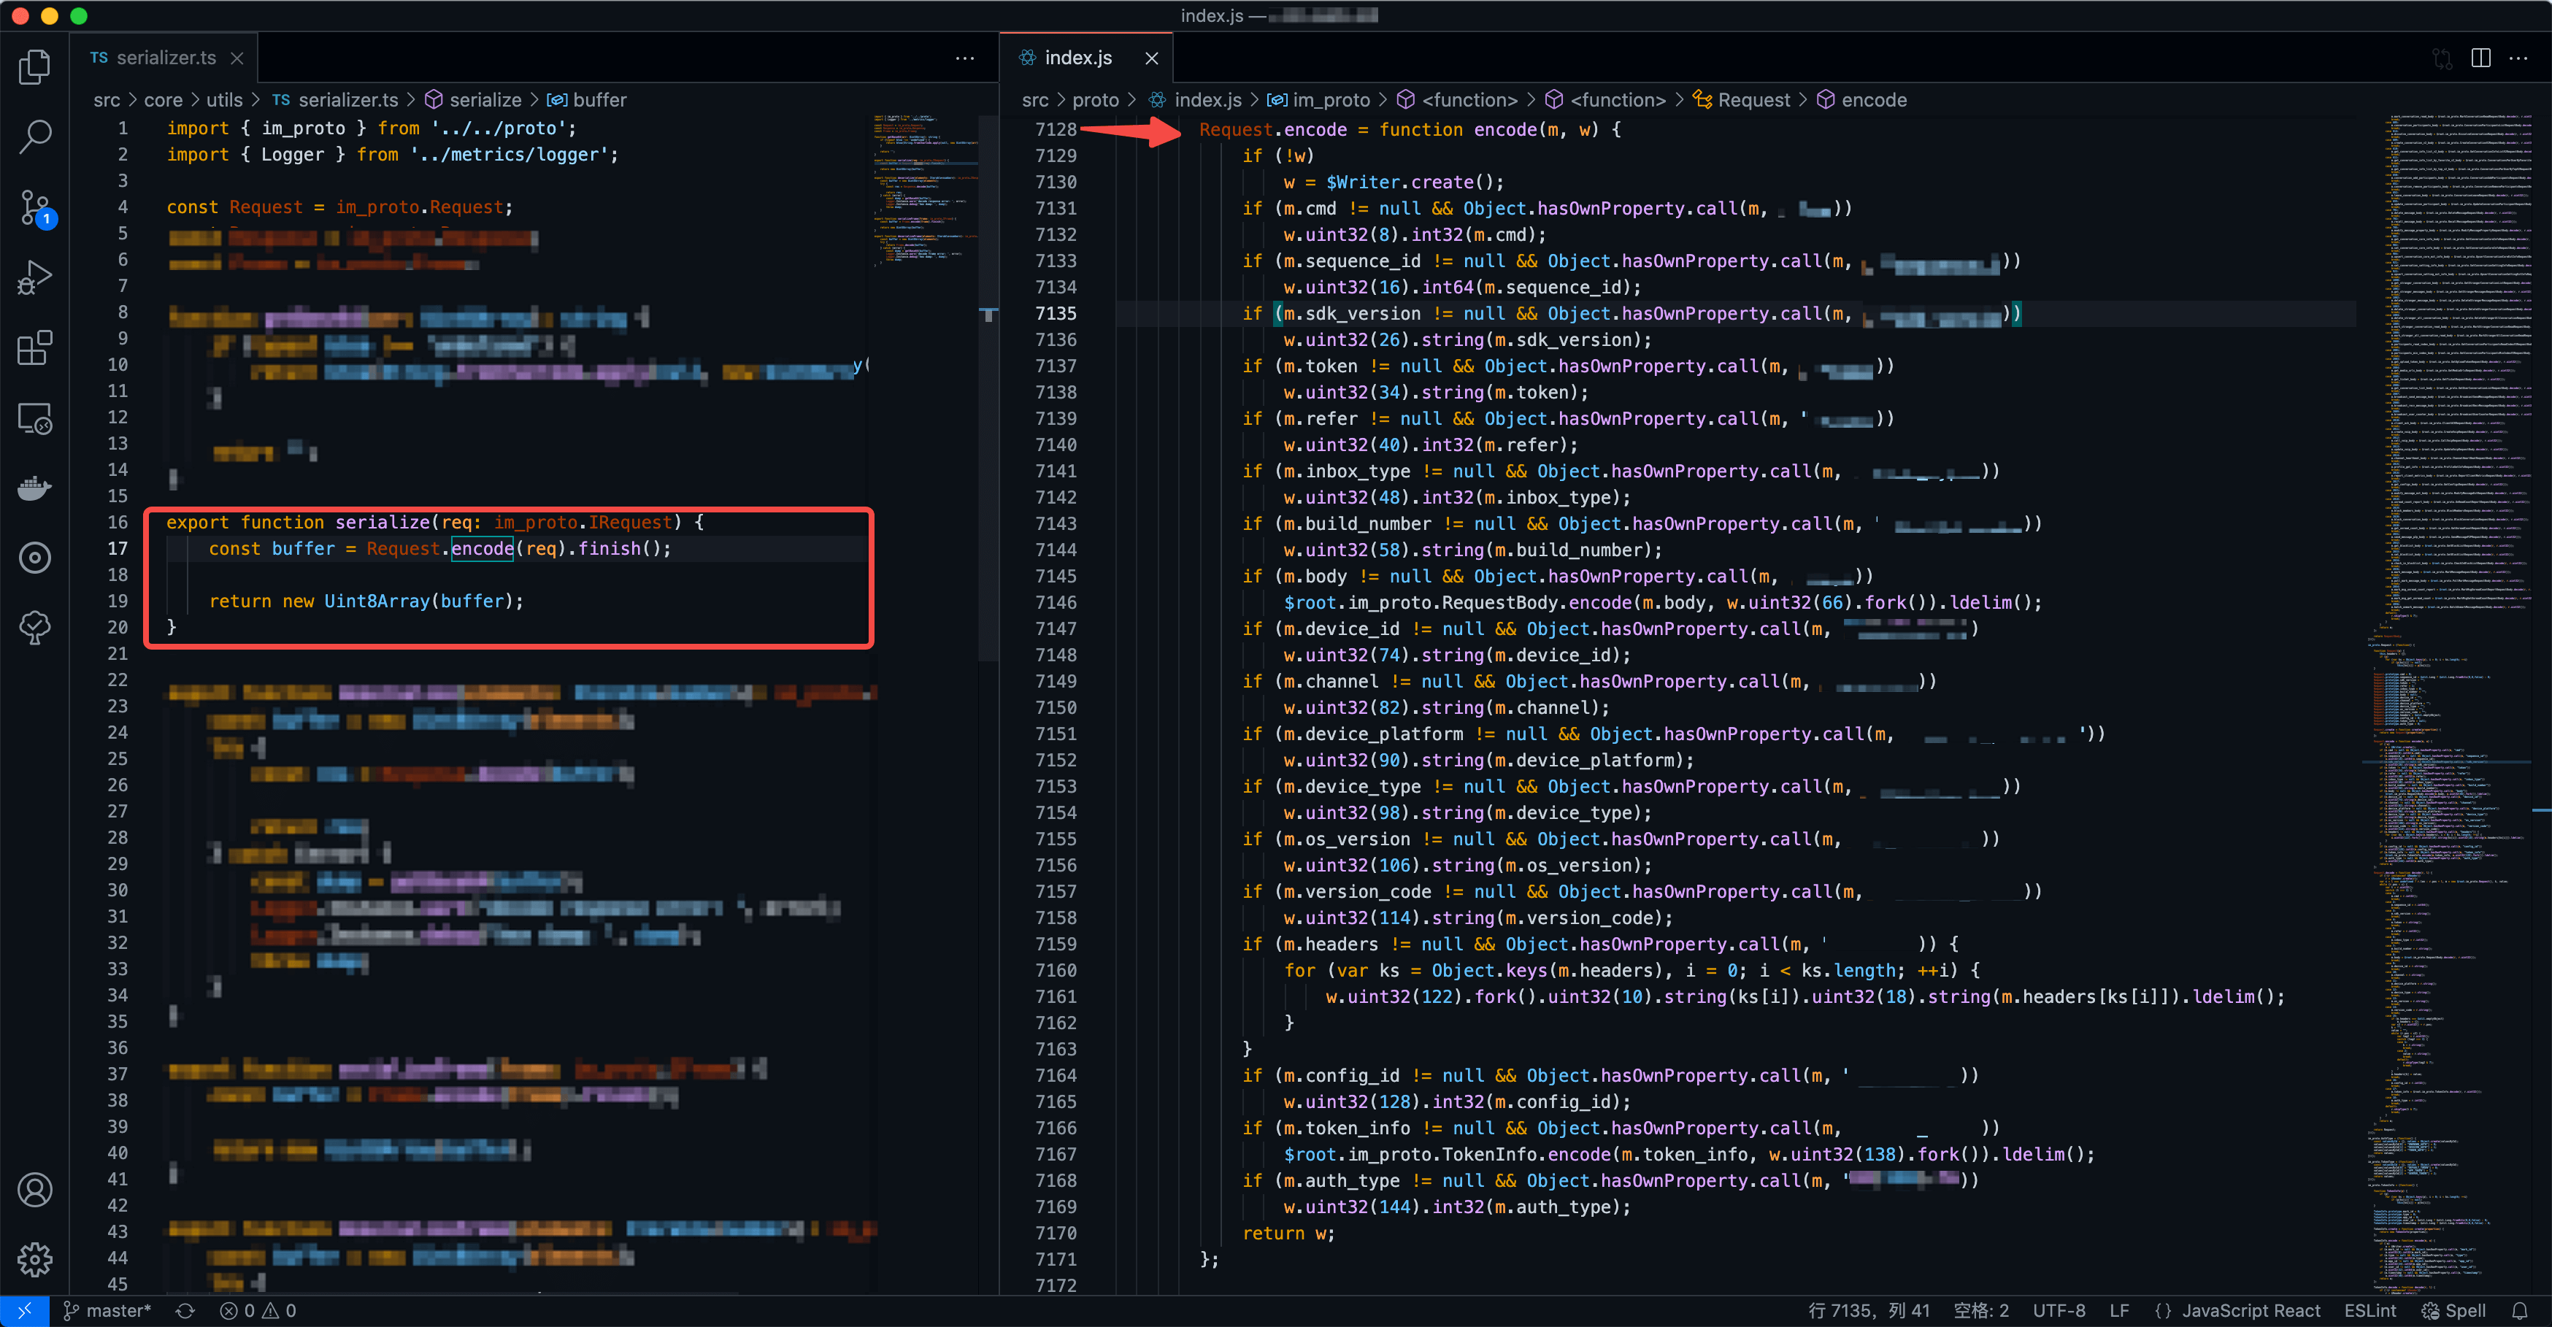Open the Extensions view

click(35, 347)
